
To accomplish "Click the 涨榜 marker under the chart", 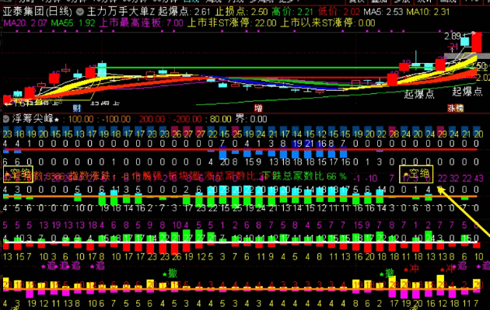I will (x=455, y=108).
